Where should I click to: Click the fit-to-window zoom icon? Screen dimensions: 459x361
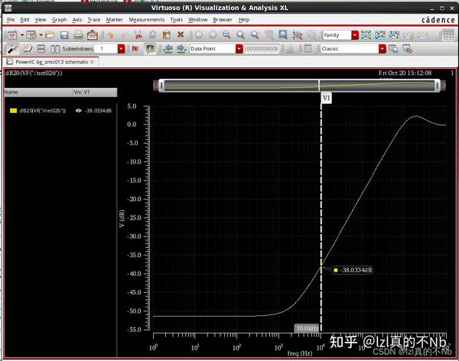tap(283, 34)
